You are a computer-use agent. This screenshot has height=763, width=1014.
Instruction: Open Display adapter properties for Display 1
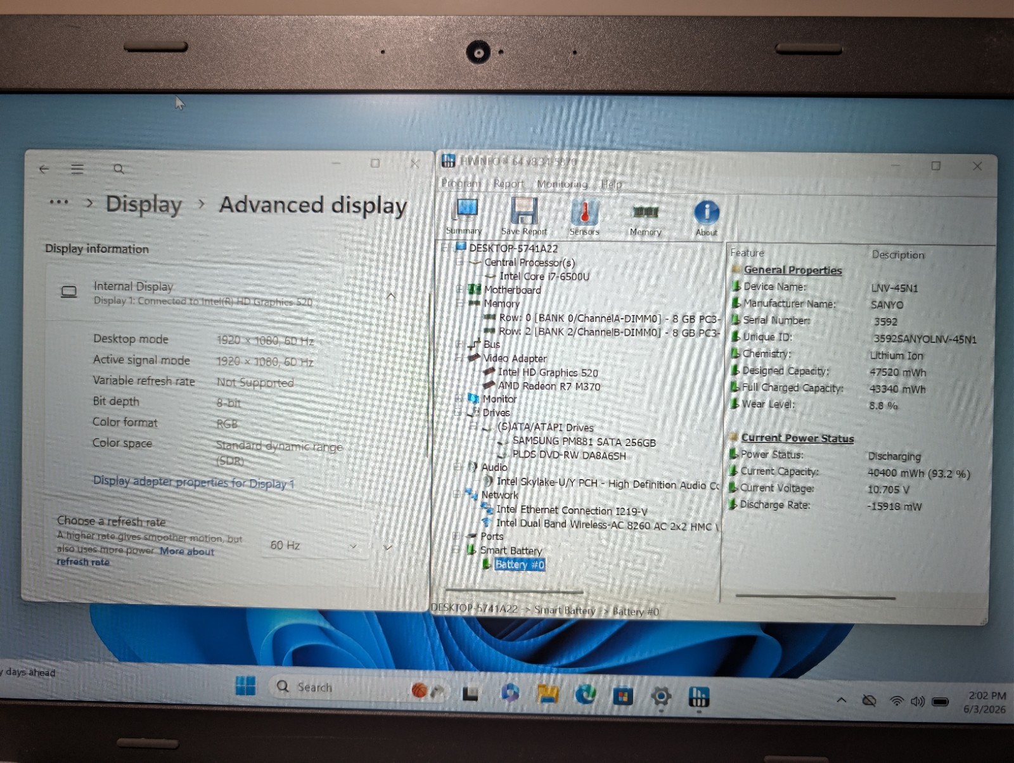tap(194, 482)
